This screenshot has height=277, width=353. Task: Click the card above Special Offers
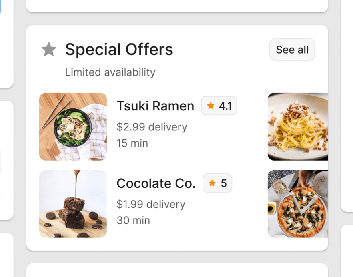[x=177, y=6]
